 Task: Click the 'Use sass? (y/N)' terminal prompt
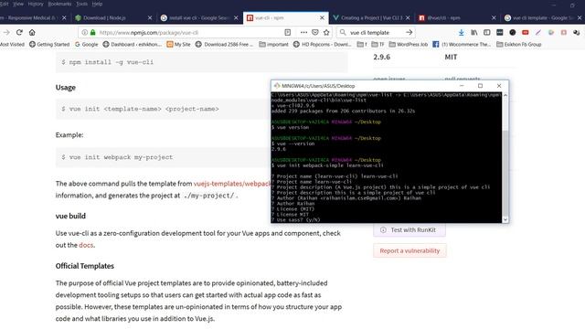click(295, 219)
